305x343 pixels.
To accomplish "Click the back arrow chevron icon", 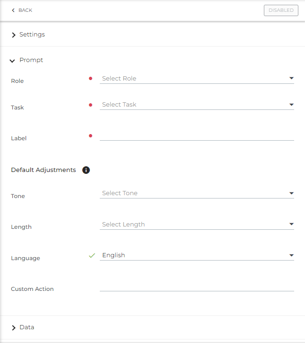I will coord(13,10).
